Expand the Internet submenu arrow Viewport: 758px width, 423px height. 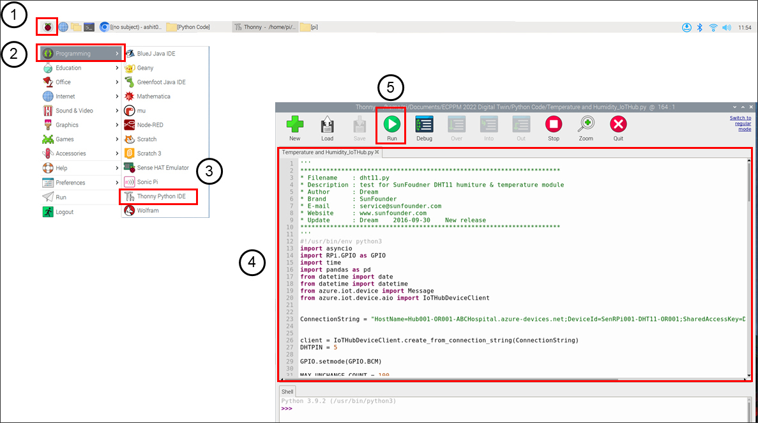(x=117, y=96)
